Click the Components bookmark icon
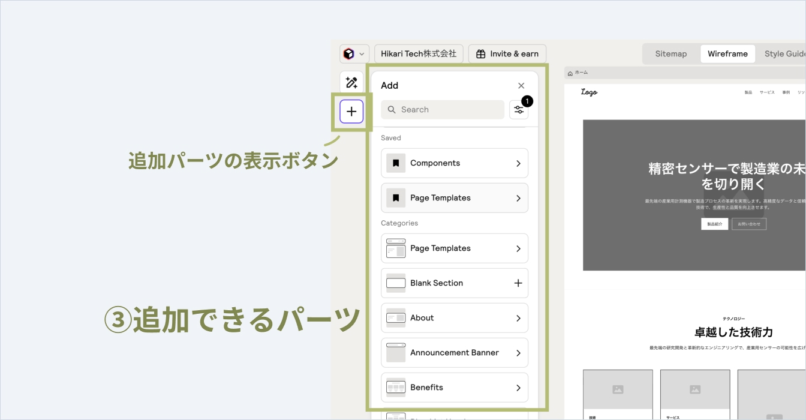The width and height of the screenshot is (806, 420). (x=396, y=163)
